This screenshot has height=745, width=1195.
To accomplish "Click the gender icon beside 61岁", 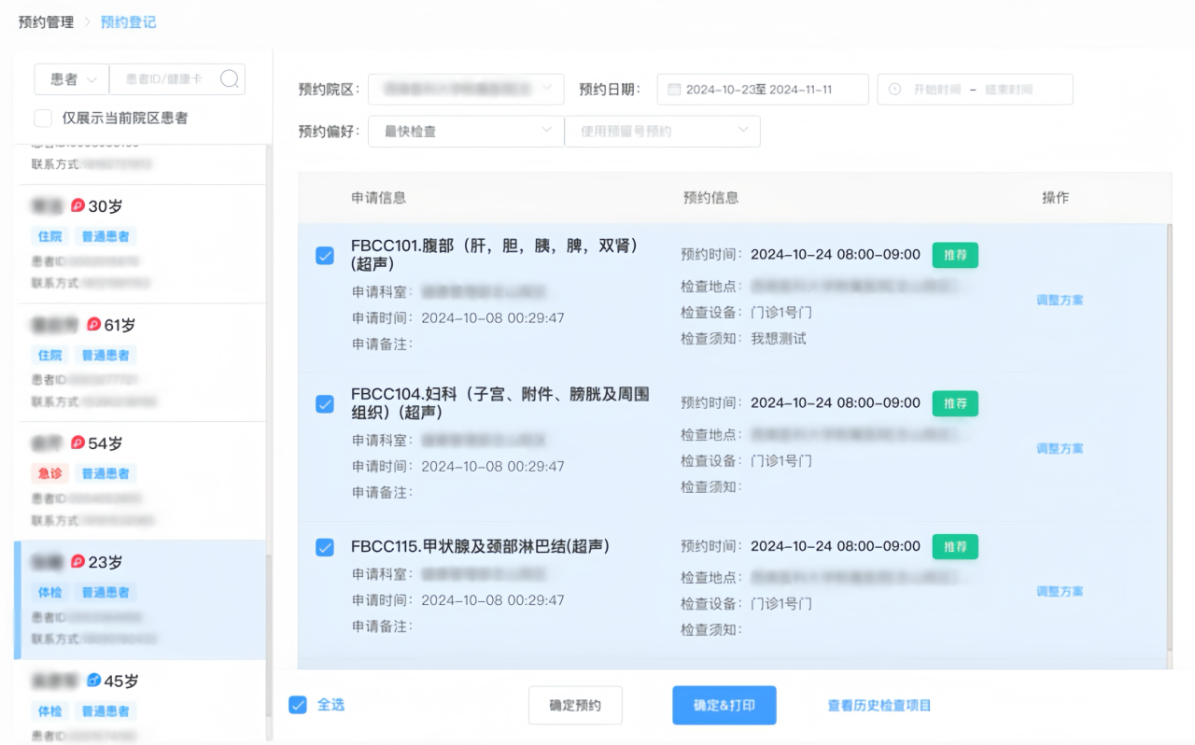I will click(x=94, y=325).
